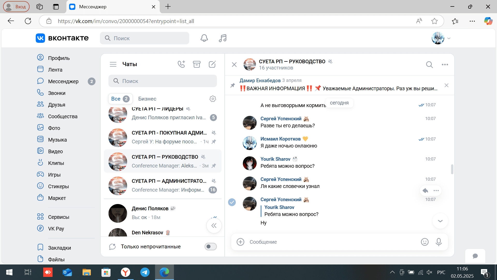Open Сервисы in left sidebar
The height and width of the screenshot is (280, 497).
point(59,217)
